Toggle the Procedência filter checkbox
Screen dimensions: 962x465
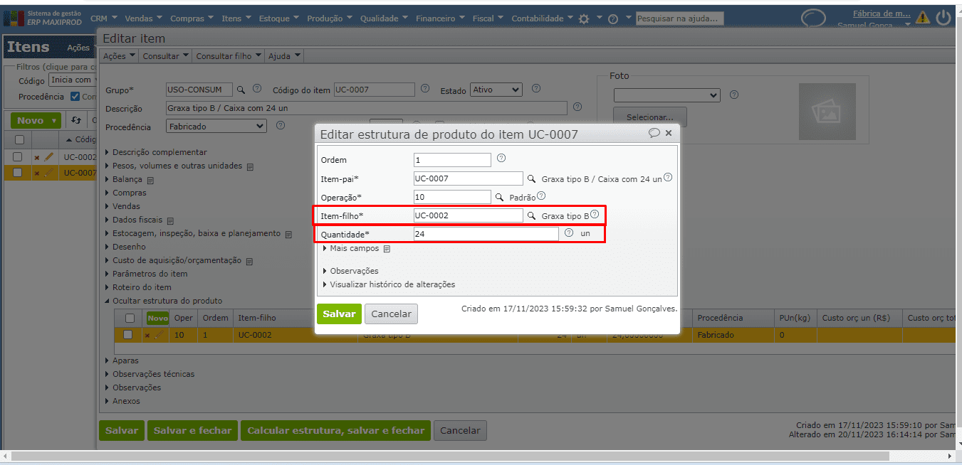75,97
